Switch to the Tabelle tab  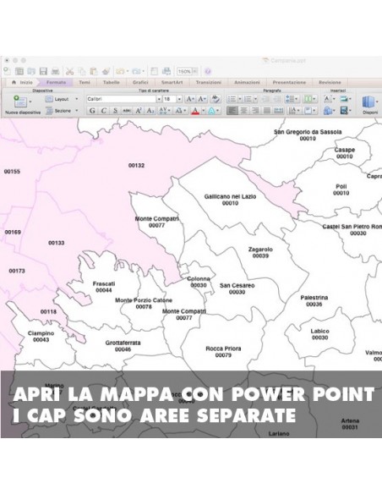tap(111, 83)
